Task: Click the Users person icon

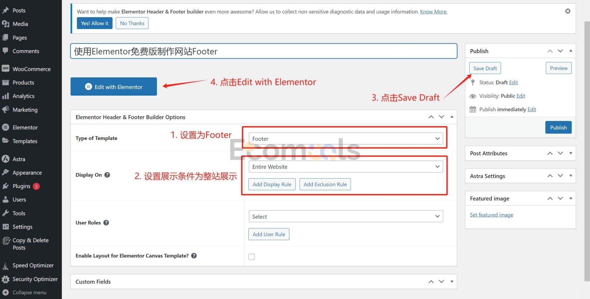Action: (6, 199)
